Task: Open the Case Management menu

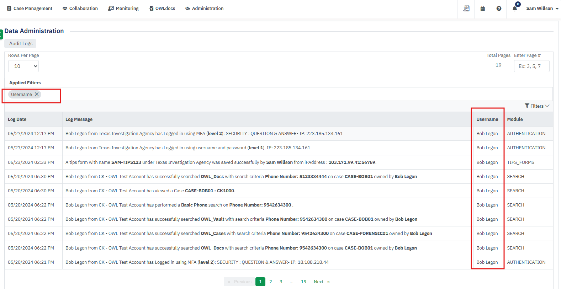Action: pyautogui.click(x=30, y=8)
